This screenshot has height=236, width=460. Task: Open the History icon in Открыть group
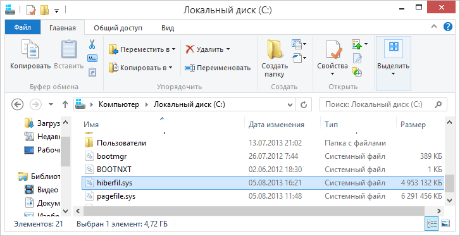357,72
